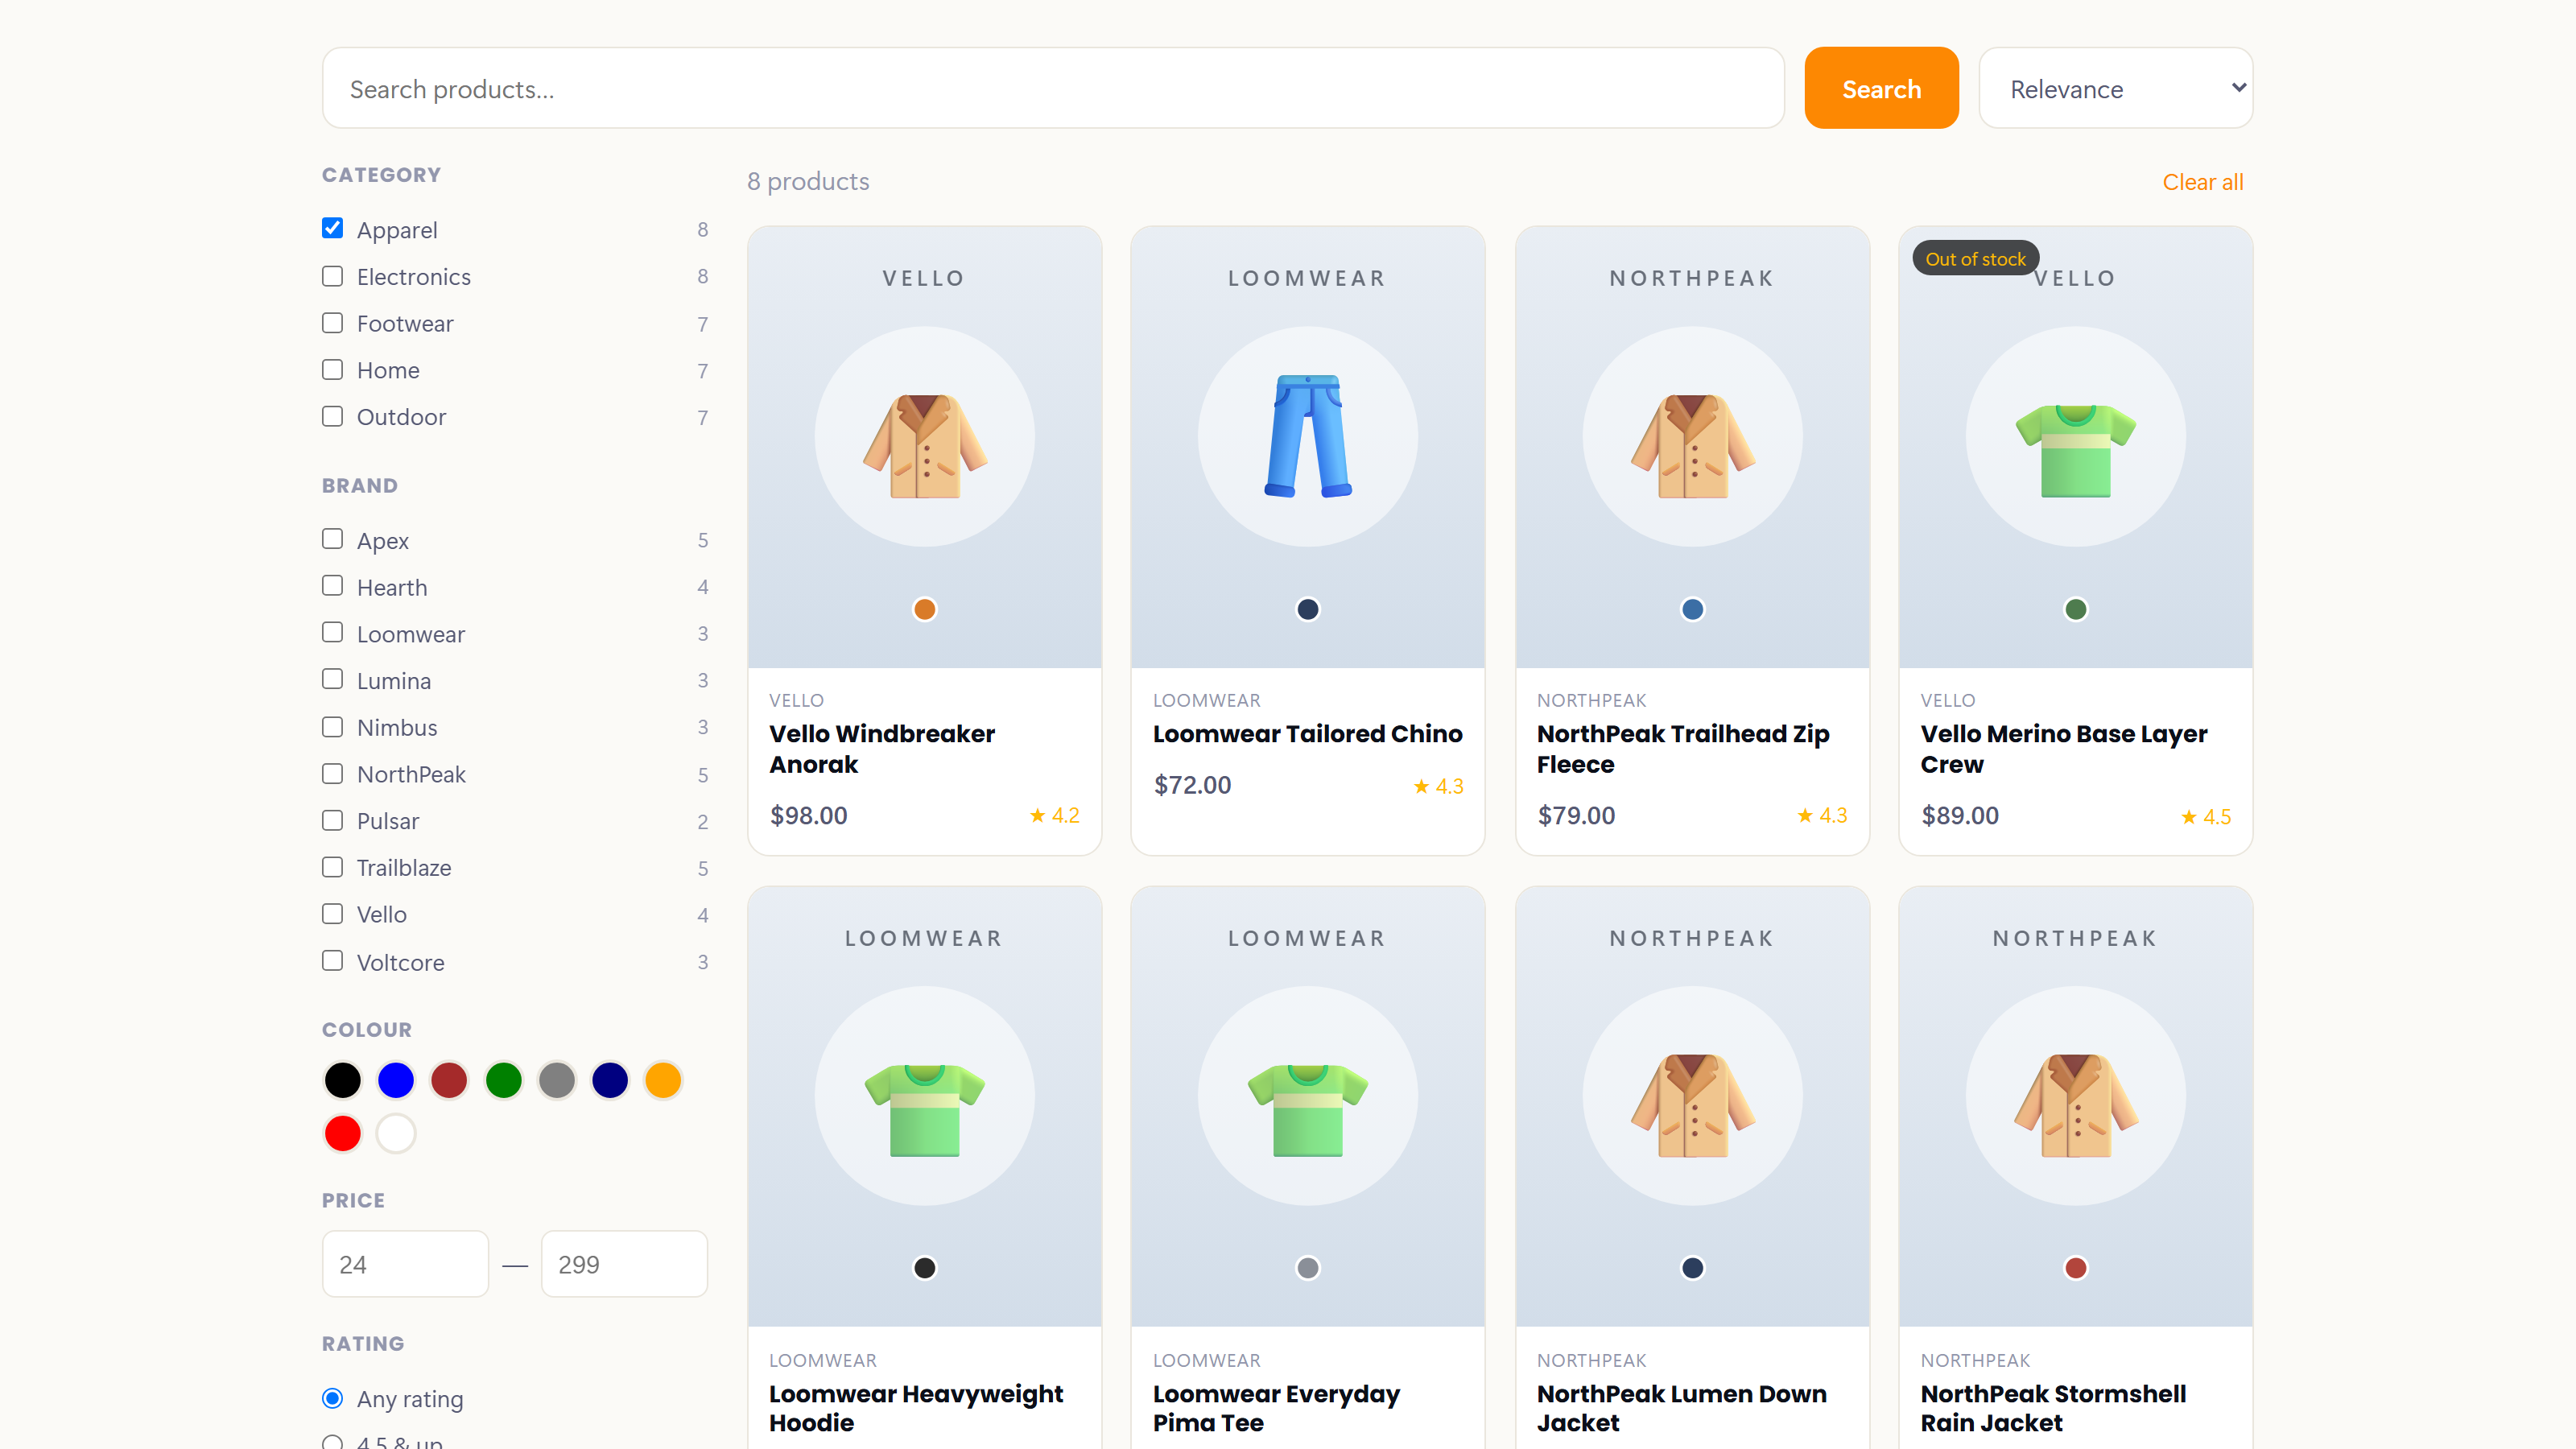Focus the Search products text field

tap(1053, 88)
